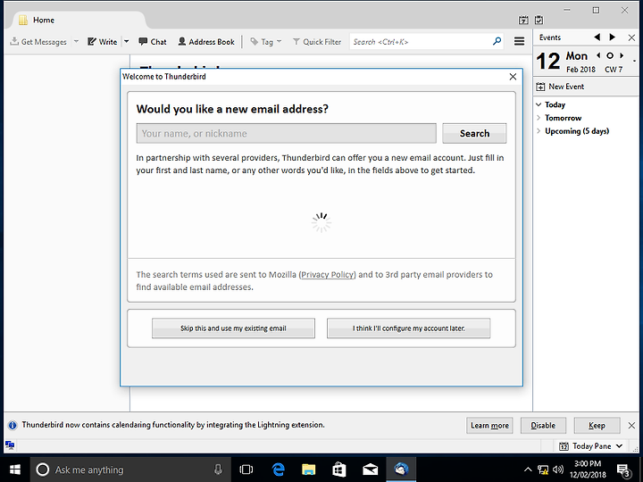643x482 pixels.
Task: Open the Calendar tab icon
Action: tap(523, 20)
